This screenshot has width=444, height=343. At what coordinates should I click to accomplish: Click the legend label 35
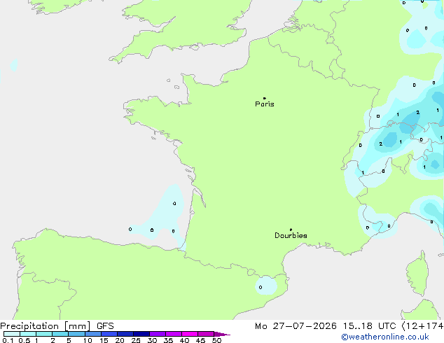(x=168, y=340)
